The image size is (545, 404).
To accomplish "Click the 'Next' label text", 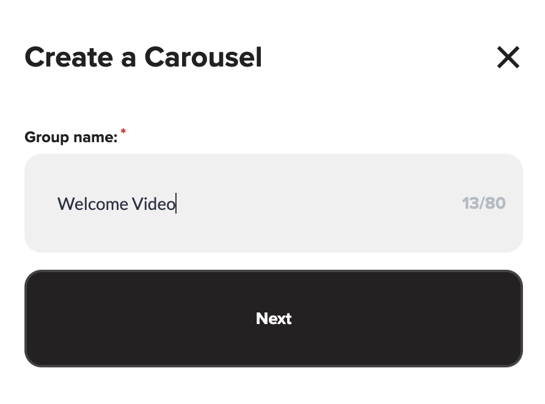I will tap(273, 319).
